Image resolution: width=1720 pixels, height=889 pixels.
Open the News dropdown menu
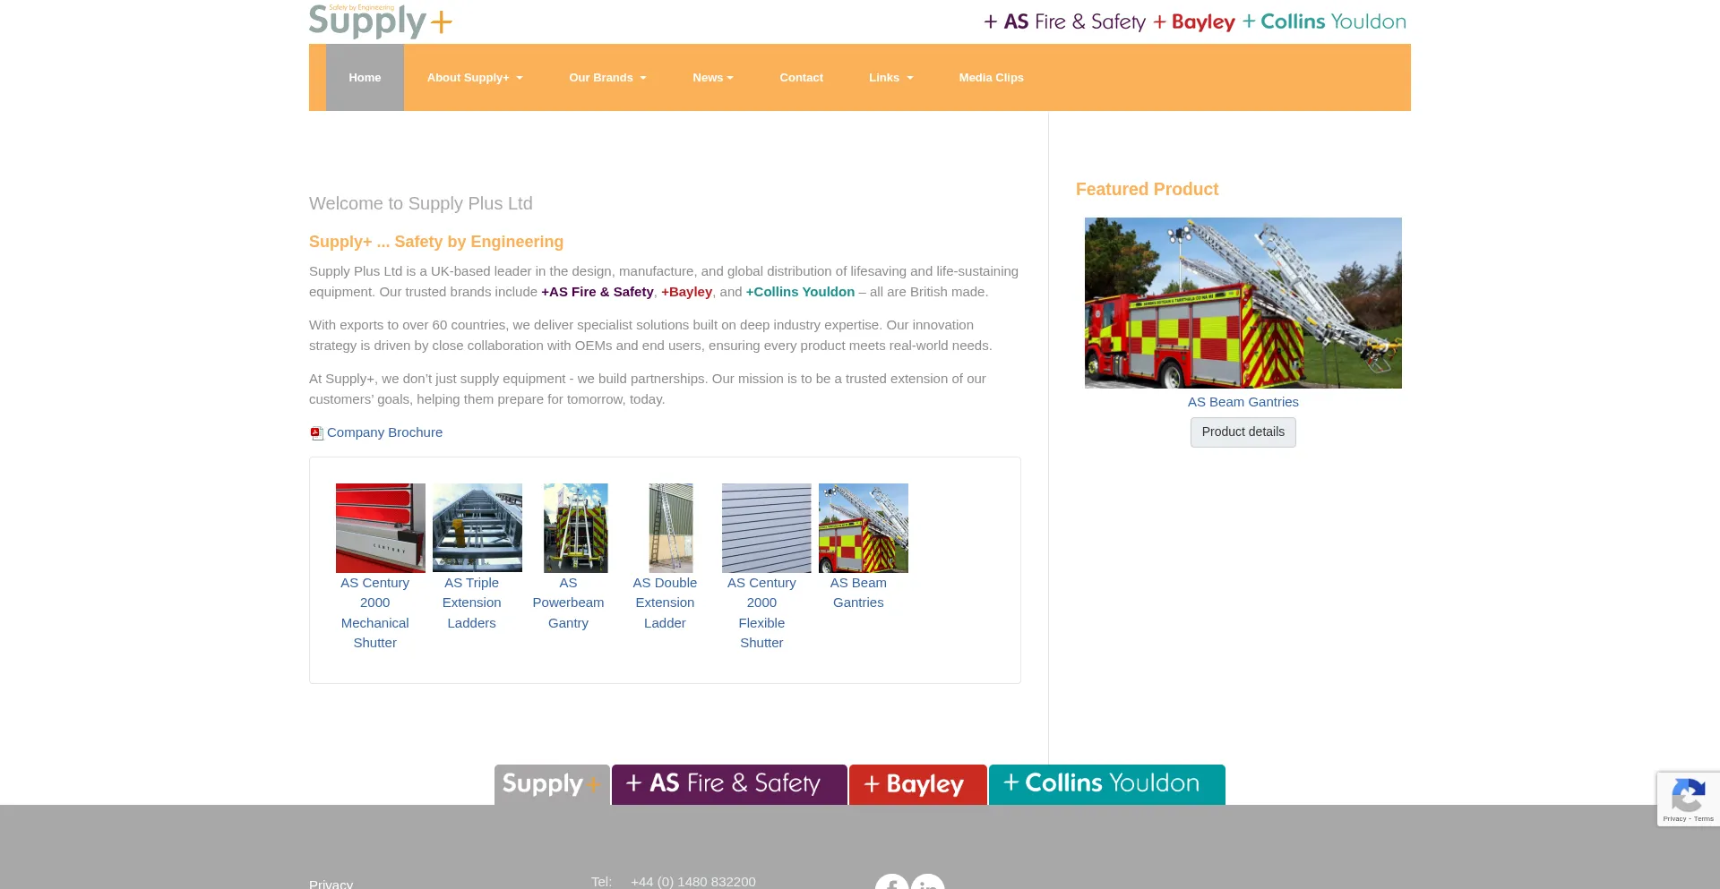coord(712,78)
